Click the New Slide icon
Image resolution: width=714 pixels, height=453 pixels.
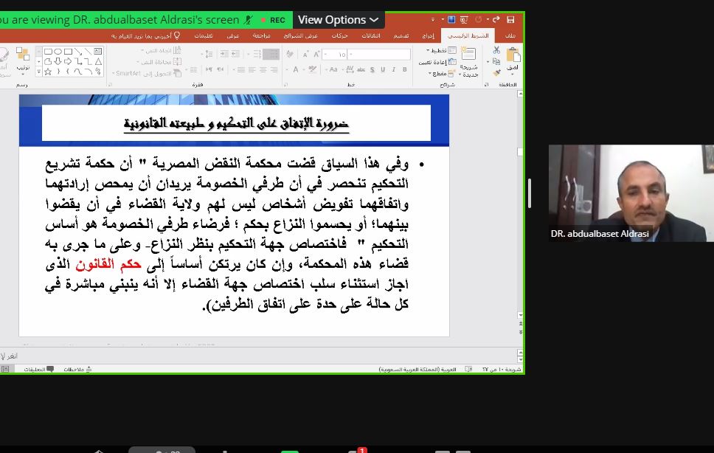(x=468, y=54)
